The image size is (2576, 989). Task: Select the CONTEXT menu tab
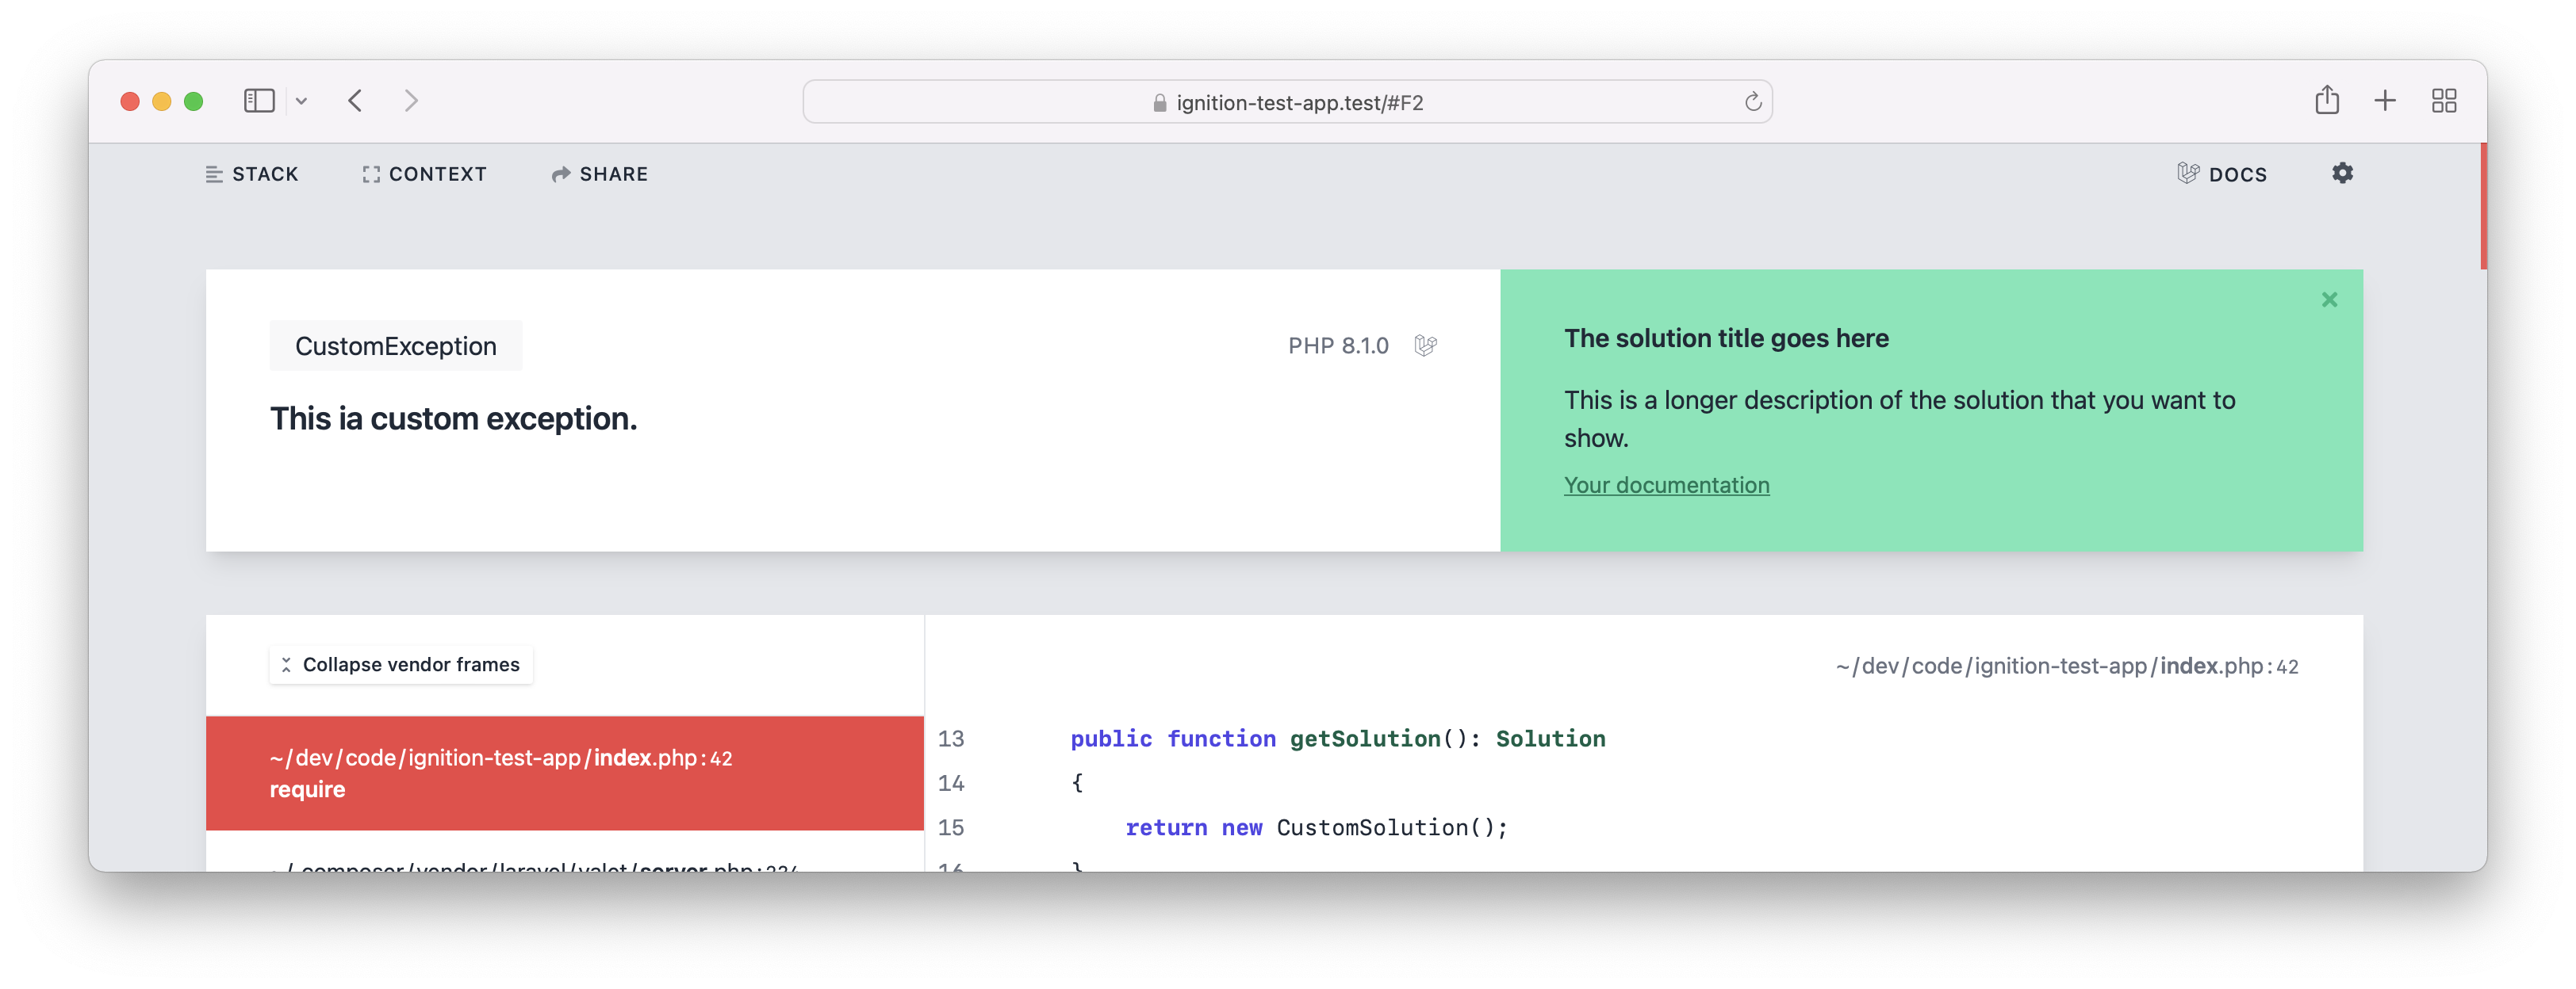coord(424,174)
